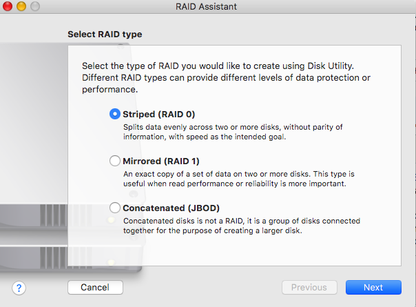Click the Mirrored (RAID 1) label text

[x=160, y=161]
